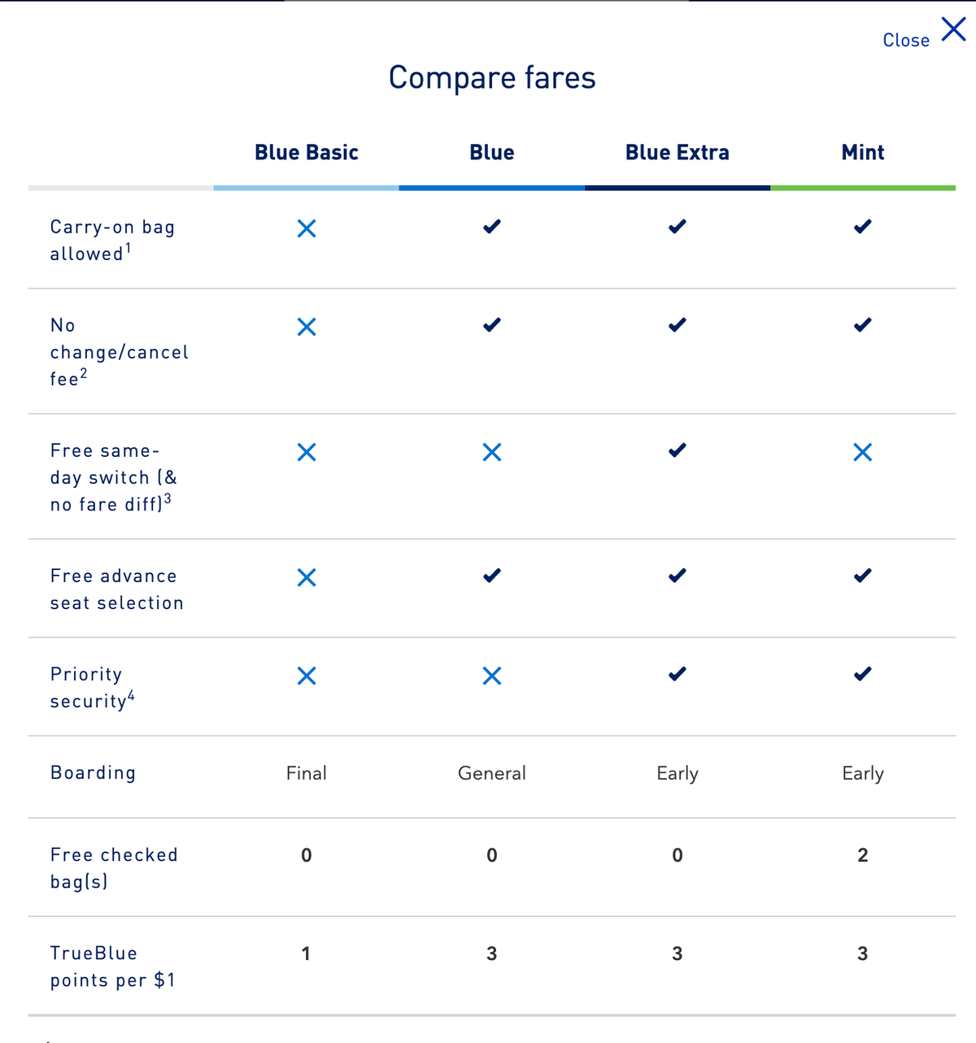
Task: Click the checkmark under Mint for carry-on bag
Action: coord(863,228)
